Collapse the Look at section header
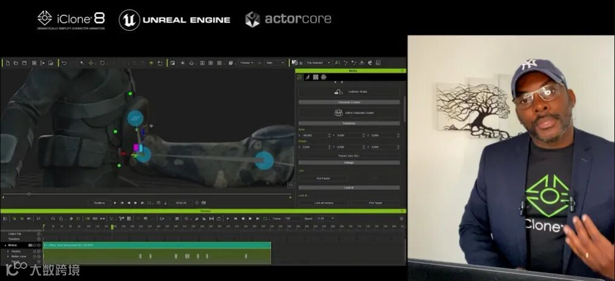615x281 pixels. point(349,187)
